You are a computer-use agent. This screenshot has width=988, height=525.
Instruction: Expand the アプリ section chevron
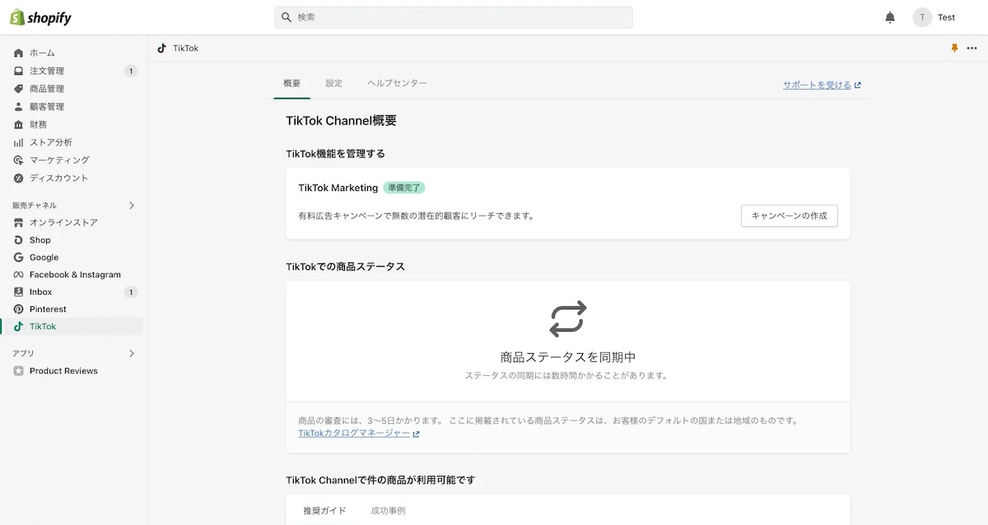[132, 354]
